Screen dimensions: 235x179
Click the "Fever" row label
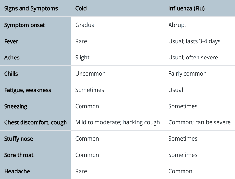[11, 41]
